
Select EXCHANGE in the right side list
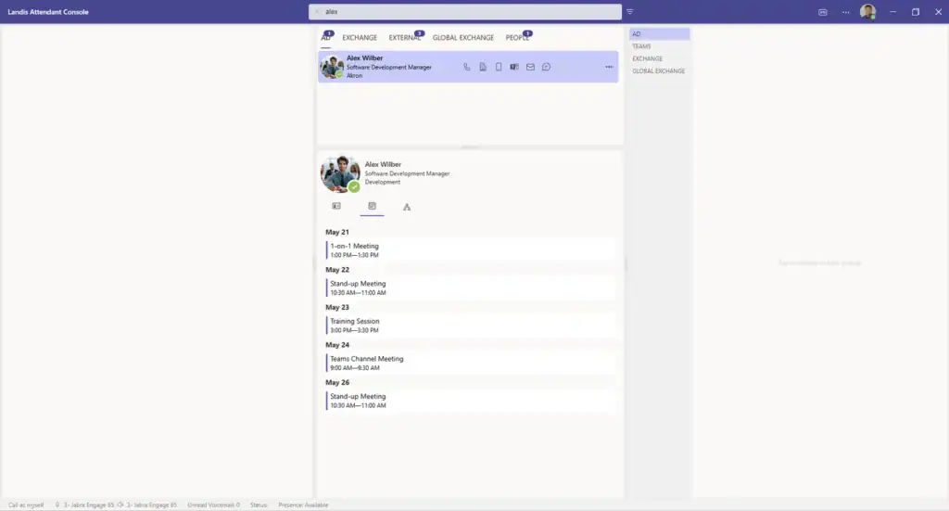[x=659, y=58]
